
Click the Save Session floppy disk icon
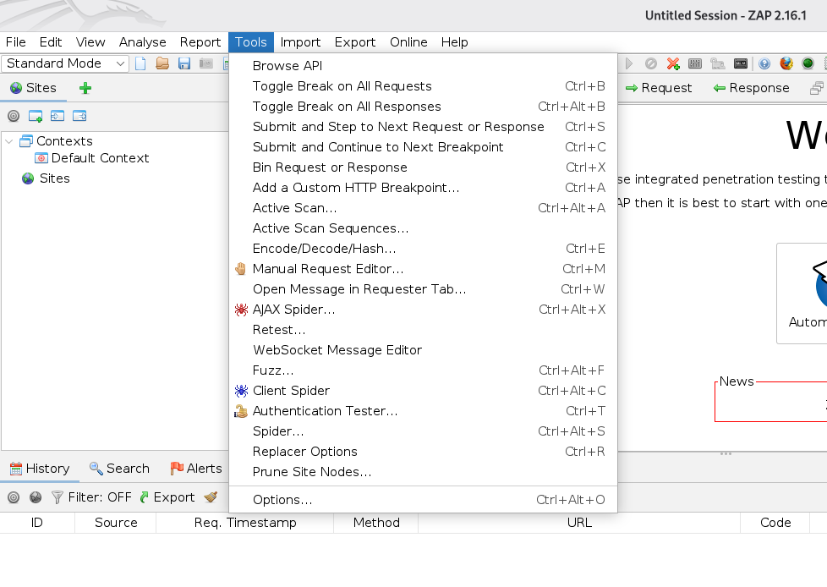click(x=184, y=63)
